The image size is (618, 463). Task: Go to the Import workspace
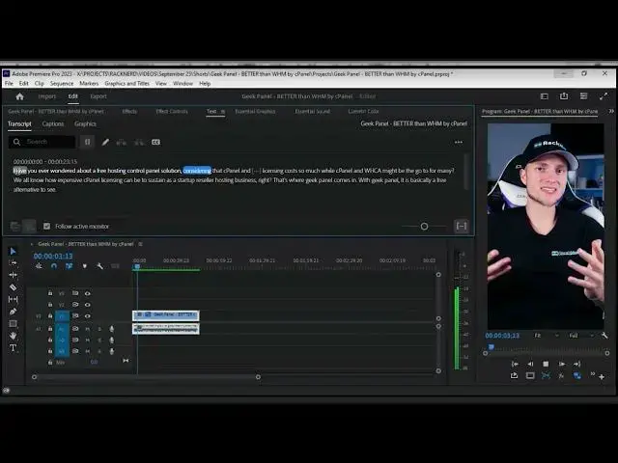[x=47, y=96]
